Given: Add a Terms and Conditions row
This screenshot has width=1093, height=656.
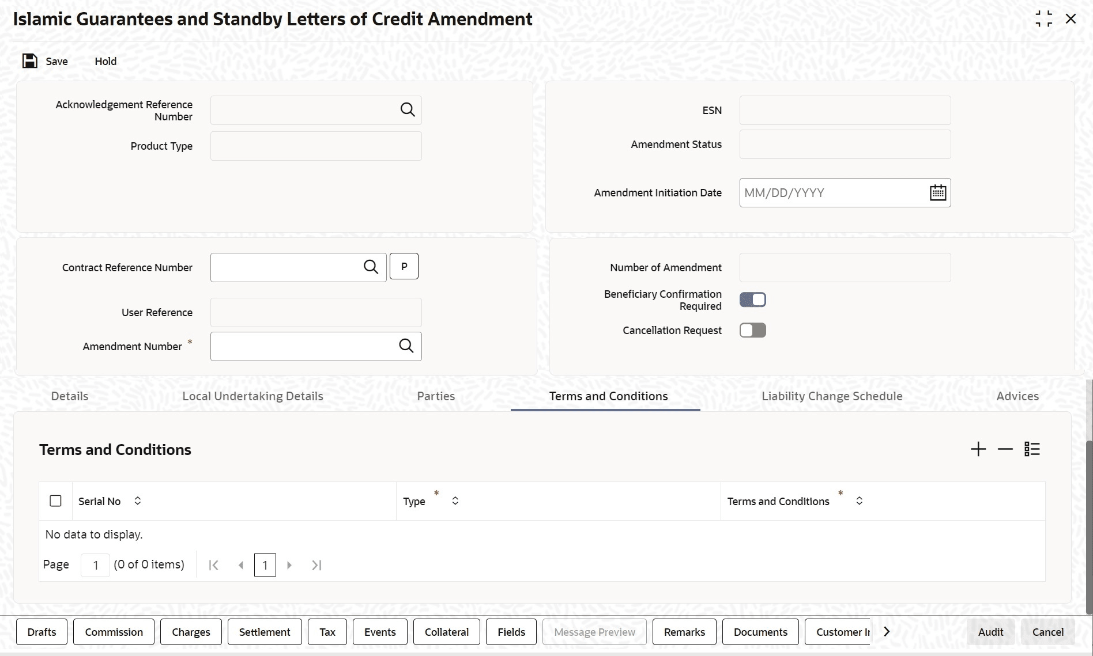Looking at the screenshot, I should (978, 449).
